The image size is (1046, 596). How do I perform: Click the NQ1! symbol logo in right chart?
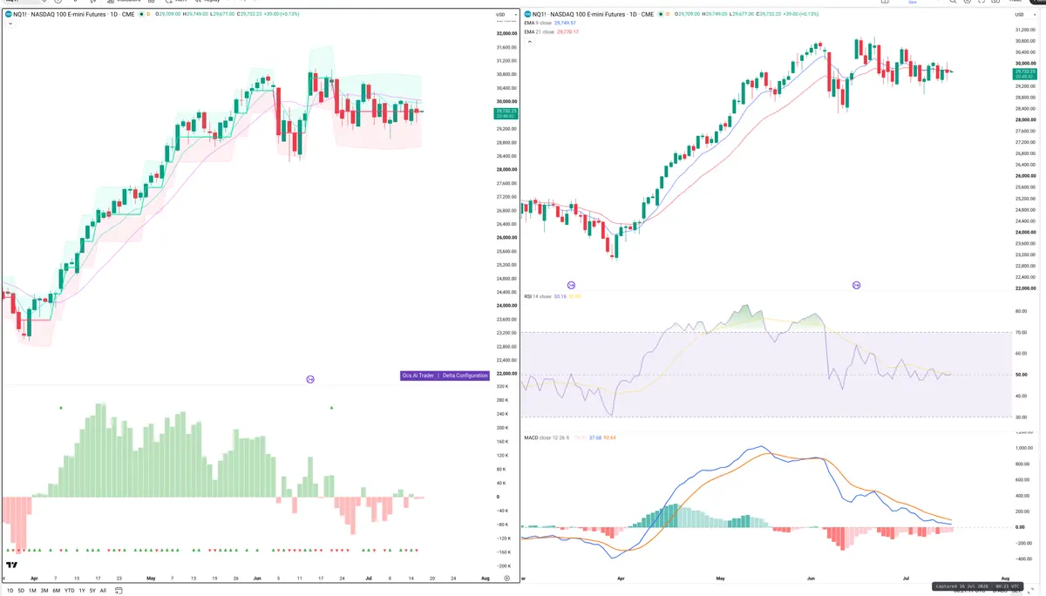pyautogui.click(x=529, y=14)
